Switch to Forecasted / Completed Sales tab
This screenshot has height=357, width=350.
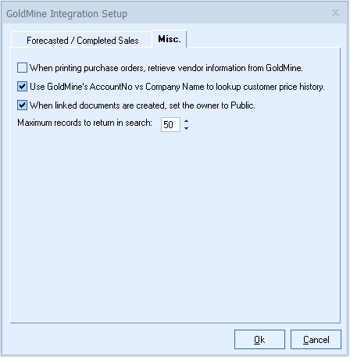[x=82, y=41]
